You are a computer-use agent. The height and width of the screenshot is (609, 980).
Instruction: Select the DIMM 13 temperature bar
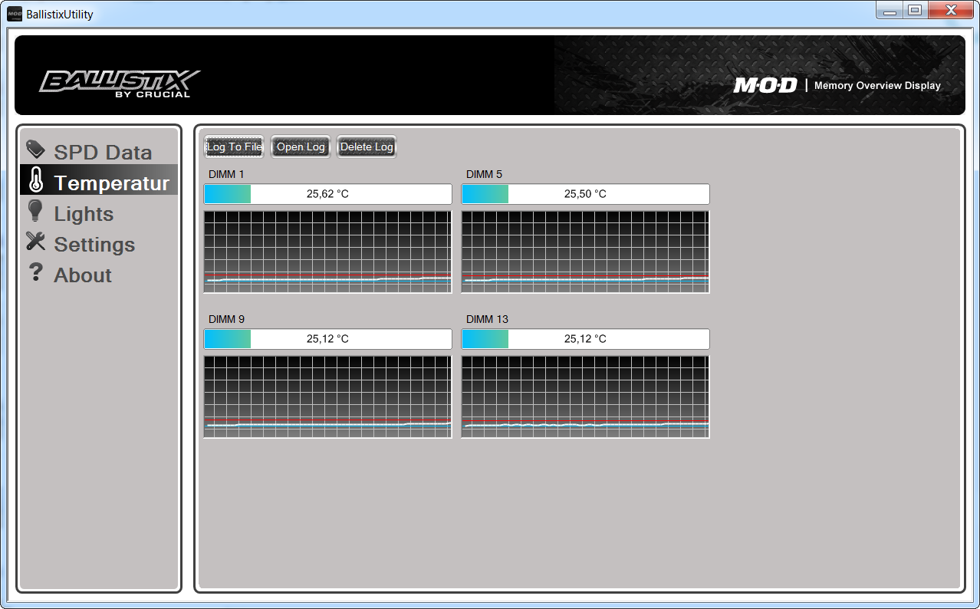(x=585, y=339)
